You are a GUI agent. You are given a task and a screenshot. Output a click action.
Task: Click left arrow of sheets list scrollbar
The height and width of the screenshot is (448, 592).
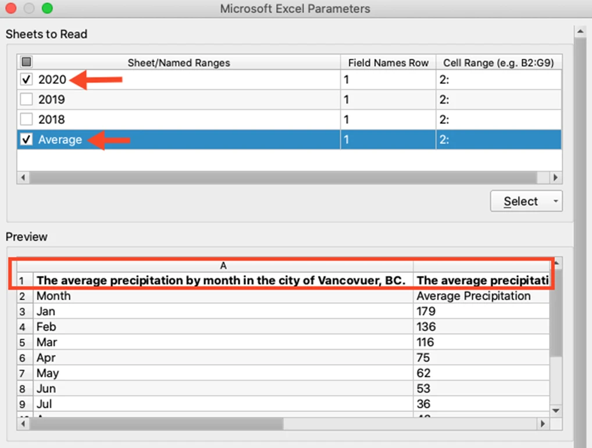click(23, 177)
